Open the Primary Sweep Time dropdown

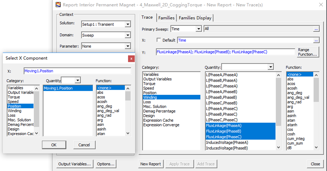click(x=199, y=29)
